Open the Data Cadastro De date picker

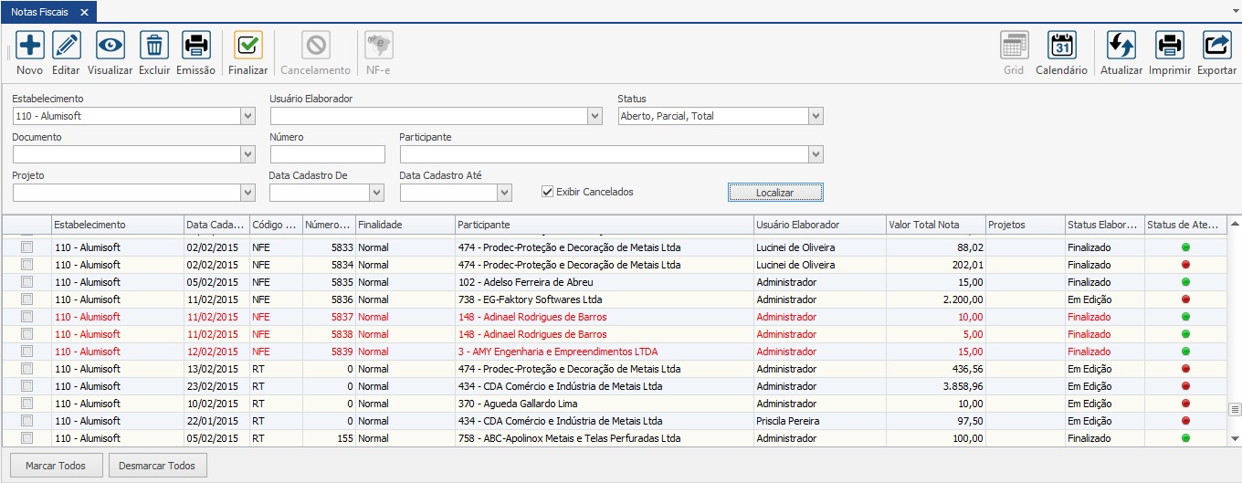pos(376,193)
